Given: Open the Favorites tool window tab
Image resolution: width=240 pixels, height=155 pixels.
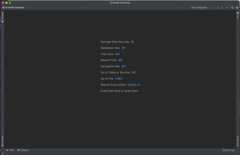Looking at the screenshot, I should [2, 141].
